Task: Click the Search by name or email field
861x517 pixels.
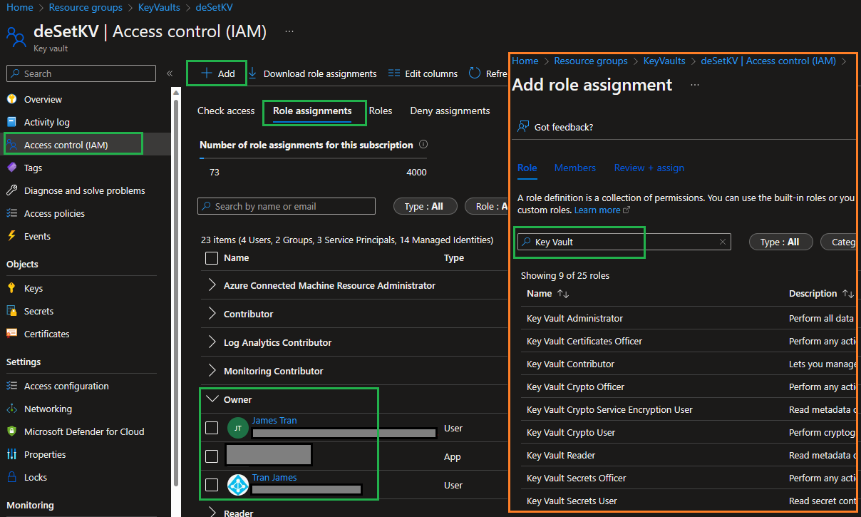Action: 287,206
